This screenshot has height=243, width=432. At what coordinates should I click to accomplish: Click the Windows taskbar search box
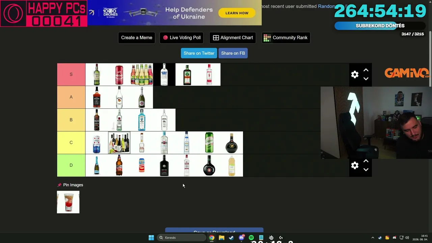pyautogui.click(x=182, y=238)
